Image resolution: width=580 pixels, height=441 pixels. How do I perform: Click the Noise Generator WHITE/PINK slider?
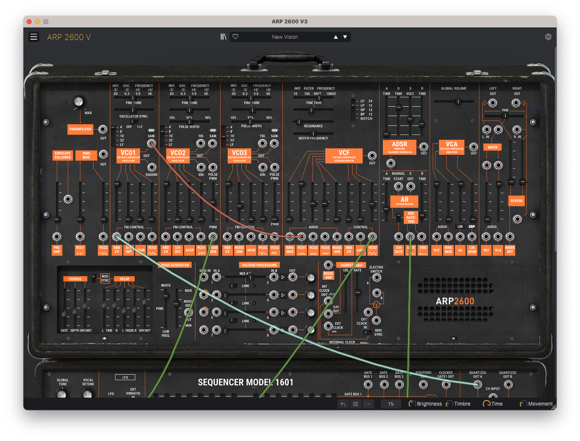click(166, 296)
